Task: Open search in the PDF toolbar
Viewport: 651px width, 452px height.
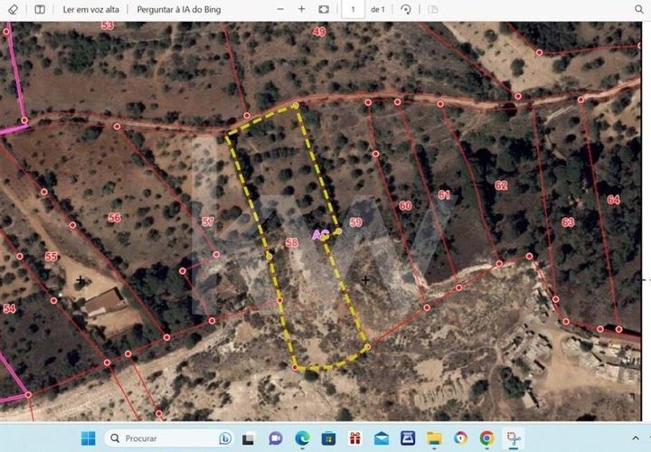Action: 639,9
